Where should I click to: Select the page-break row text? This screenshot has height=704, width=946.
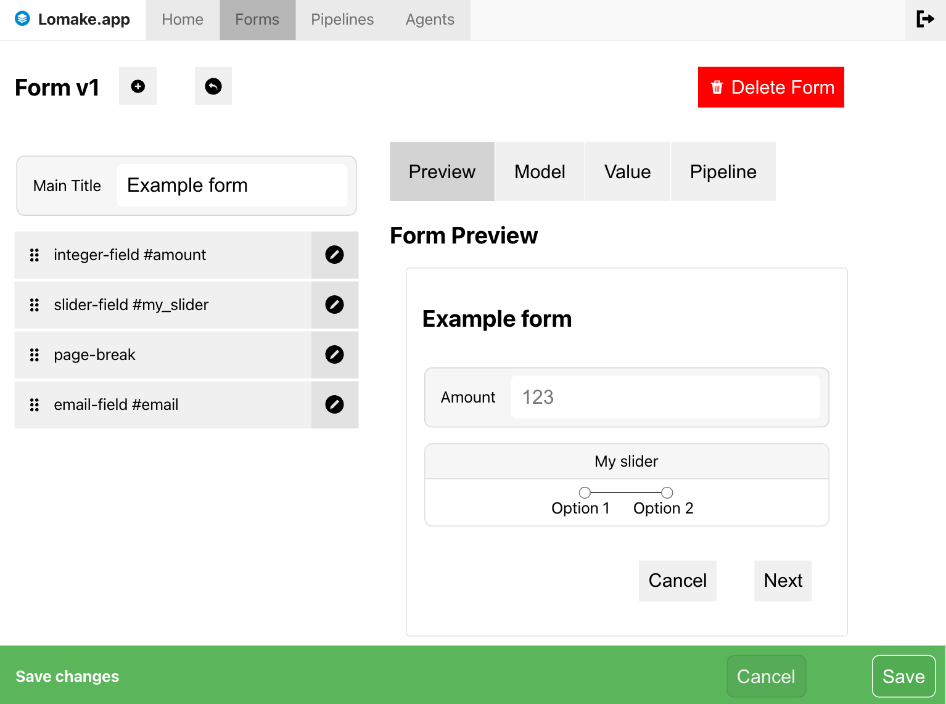[x=94, y=354]
